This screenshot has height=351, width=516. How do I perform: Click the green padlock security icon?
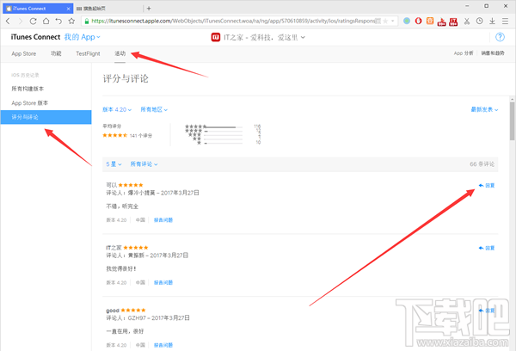tap(87, 21)
